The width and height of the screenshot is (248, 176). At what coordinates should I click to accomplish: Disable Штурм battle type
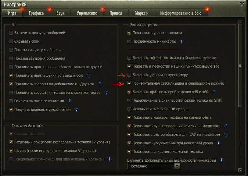point(11,151)
